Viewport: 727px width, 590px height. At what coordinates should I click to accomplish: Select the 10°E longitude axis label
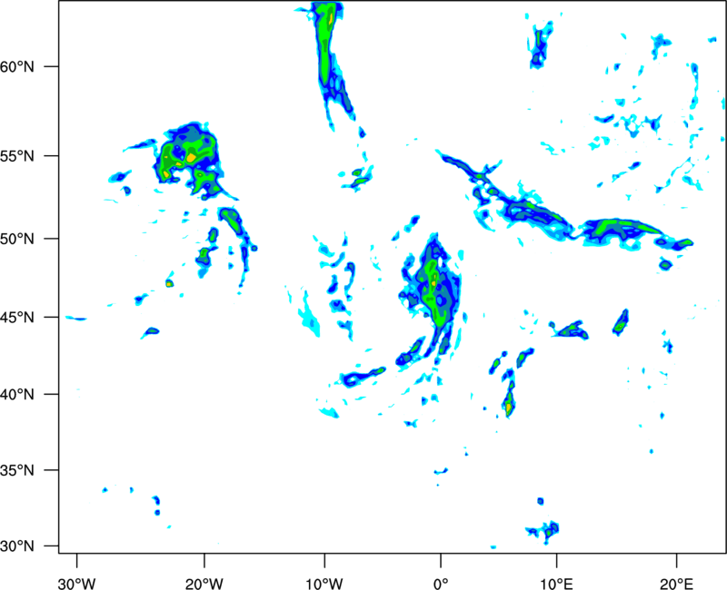coord(556,584)
